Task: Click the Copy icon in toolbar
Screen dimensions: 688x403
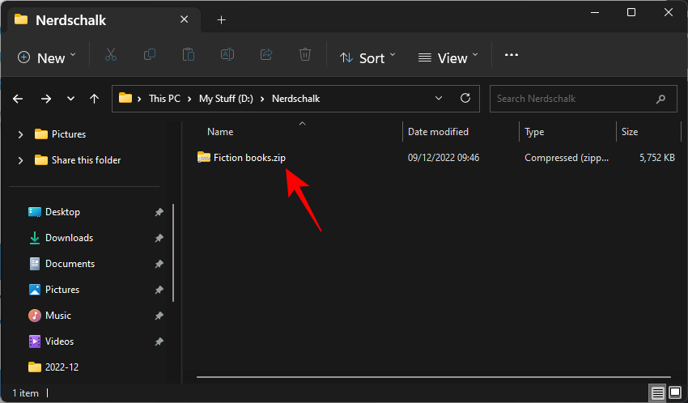Action: (x=150, y=55)
